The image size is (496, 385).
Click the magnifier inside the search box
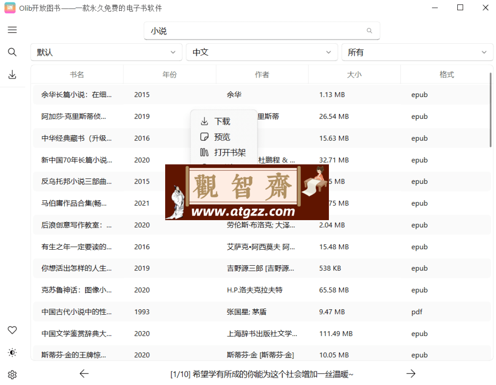pos(369,31)
